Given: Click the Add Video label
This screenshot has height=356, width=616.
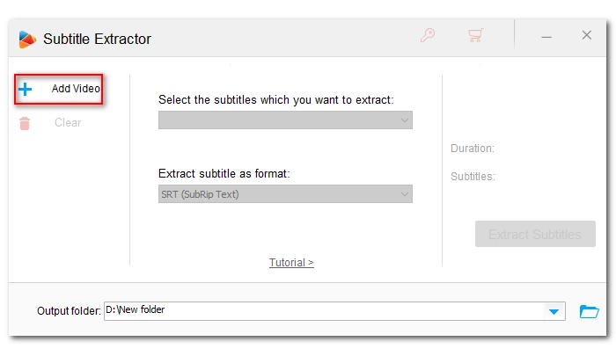Looking at the screenshot, I should coord(76,89).
